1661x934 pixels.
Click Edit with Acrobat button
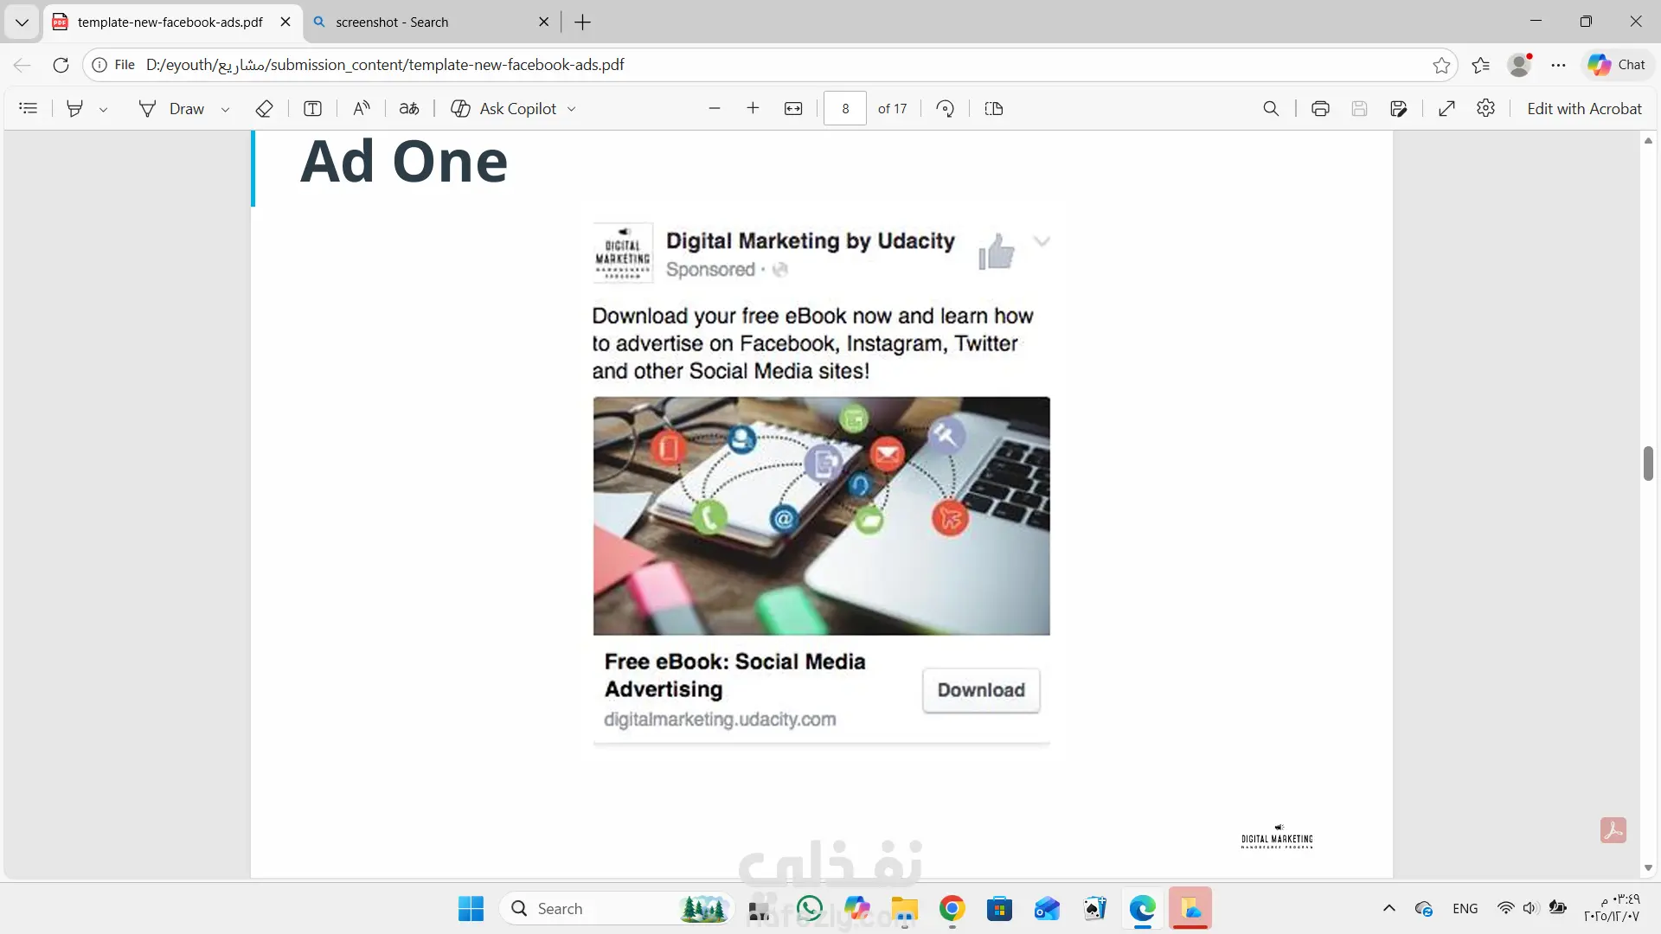click(1583, 108)
